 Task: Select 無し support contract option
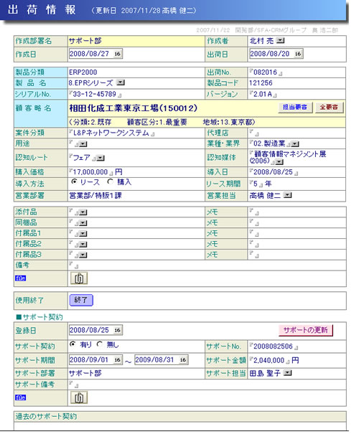pyautogui.click(x=99, y=344)
